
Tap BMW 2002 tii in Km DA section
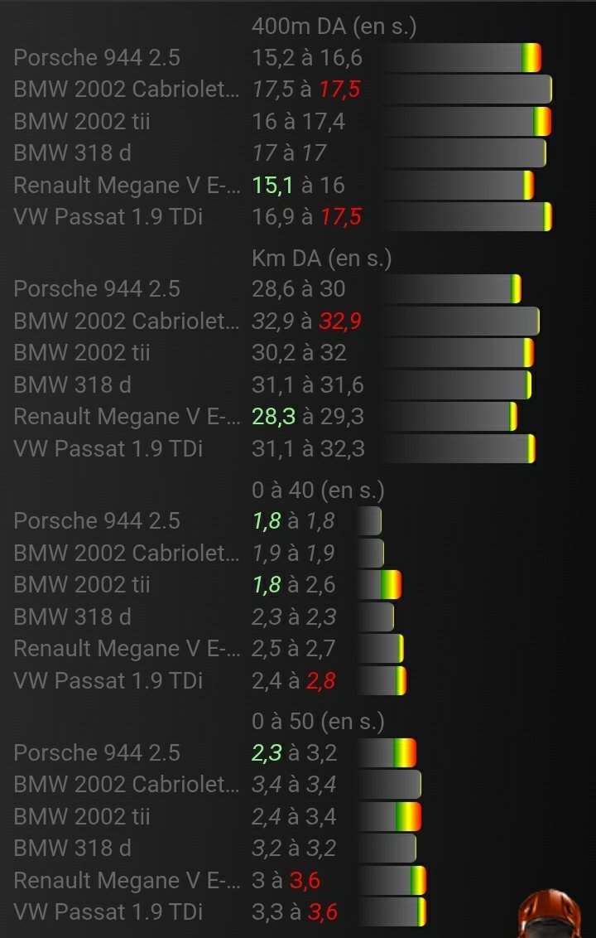pyautogui.click(x=82, y=353)
